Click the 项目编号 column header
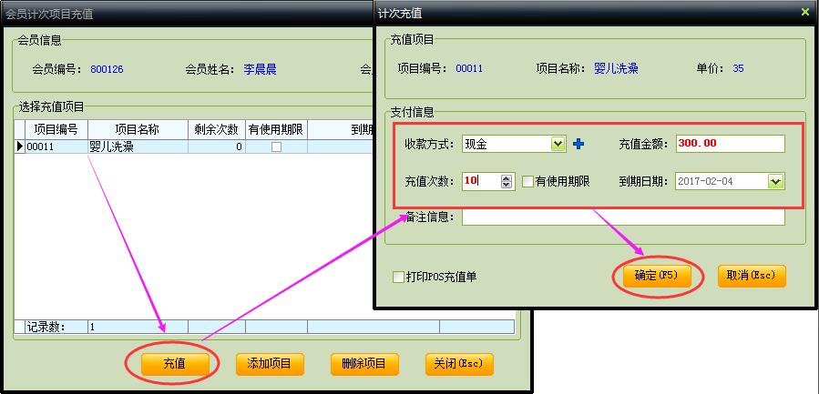 [56, 129]
